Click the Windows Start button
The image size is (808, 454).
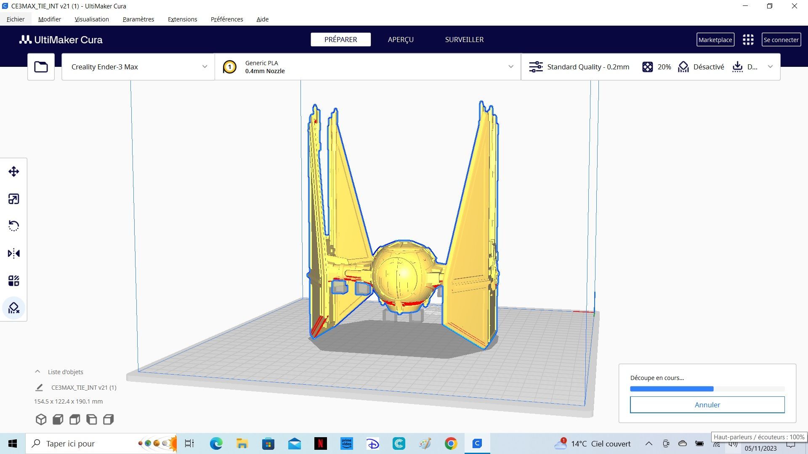pyautogui.click(x=13, y=443)
